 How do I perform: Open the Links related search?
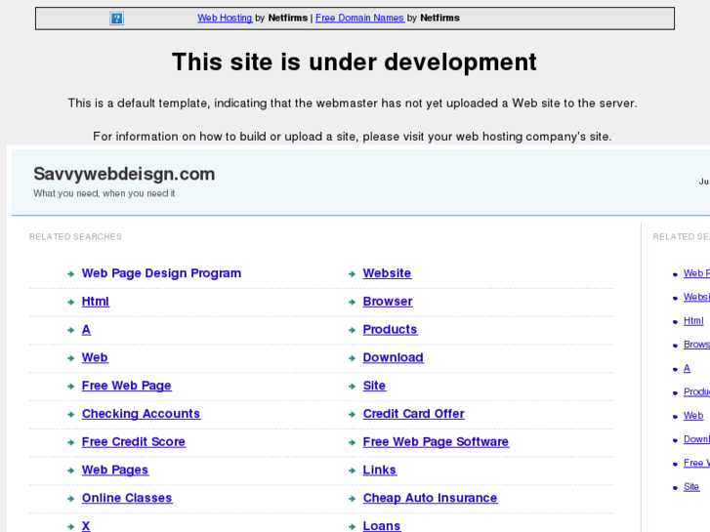[x=380, y=470]
